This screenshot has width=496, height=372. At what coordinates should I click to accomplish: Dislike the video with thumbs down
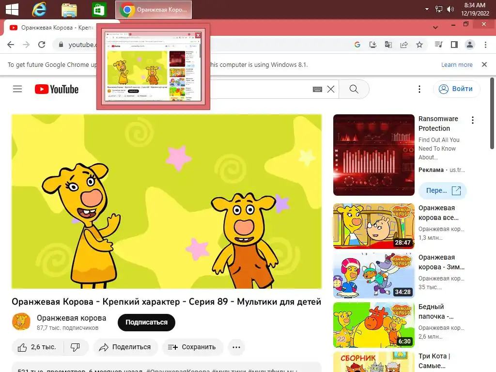[75, 347]
